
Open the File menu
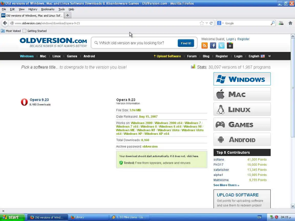pos(4,9)
